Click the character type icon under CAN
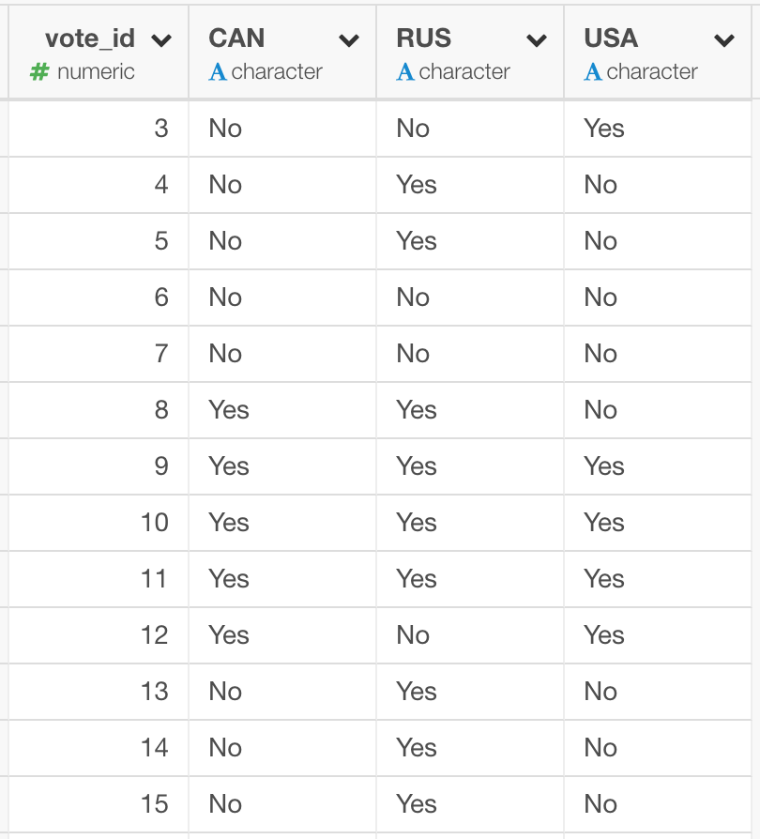760x839 pixels. coord(218,71)
